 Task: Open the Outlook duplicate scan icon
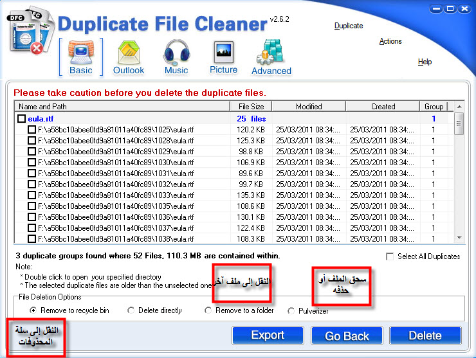[129, 57]
